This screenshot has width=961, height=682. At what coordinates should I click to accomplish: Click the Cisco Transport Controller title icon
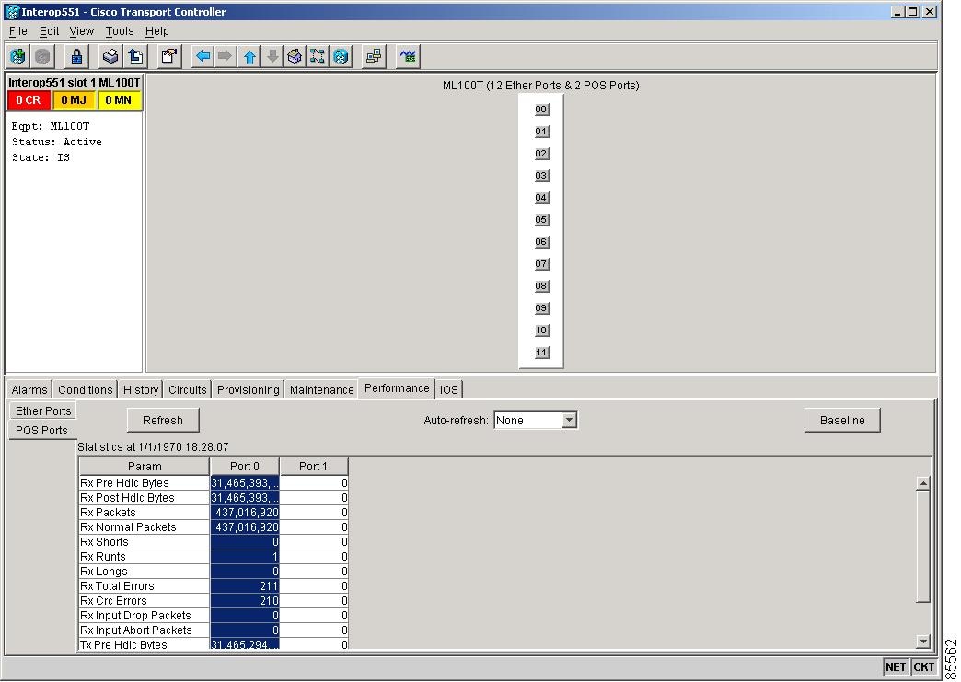click(12, 12)
